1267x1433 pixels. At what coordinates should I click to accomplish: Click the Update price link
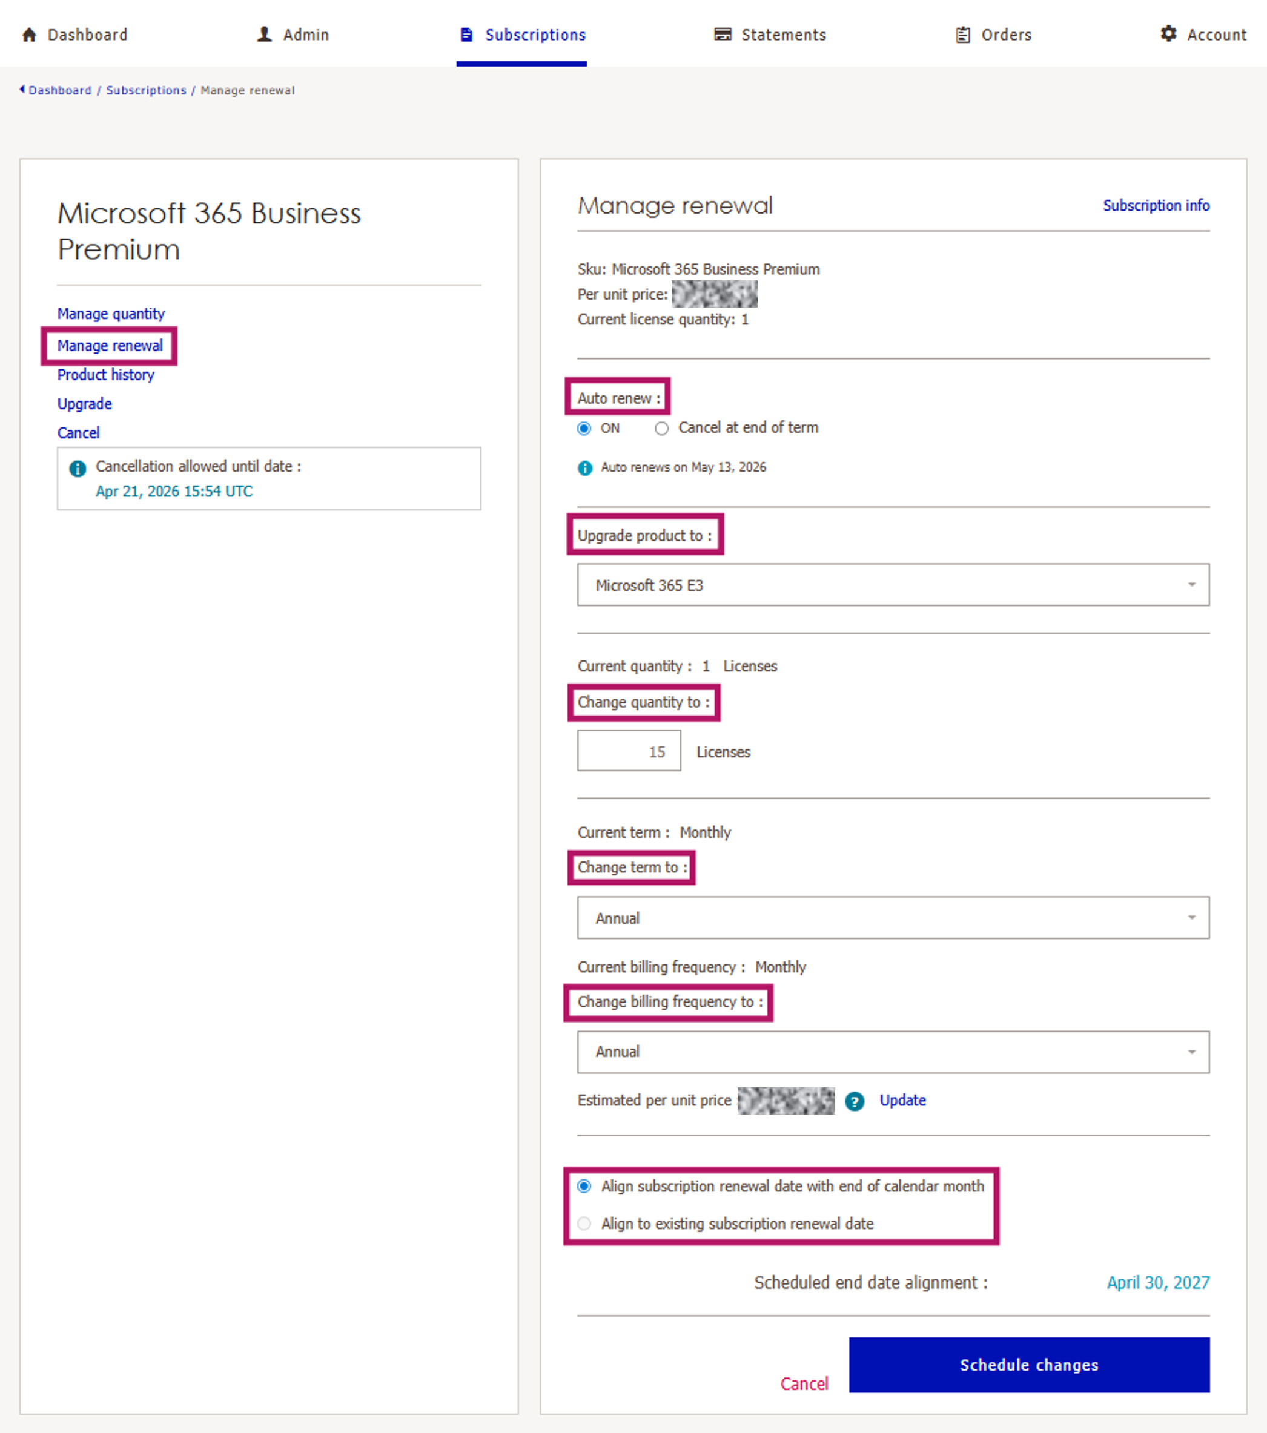[902, 1100]
